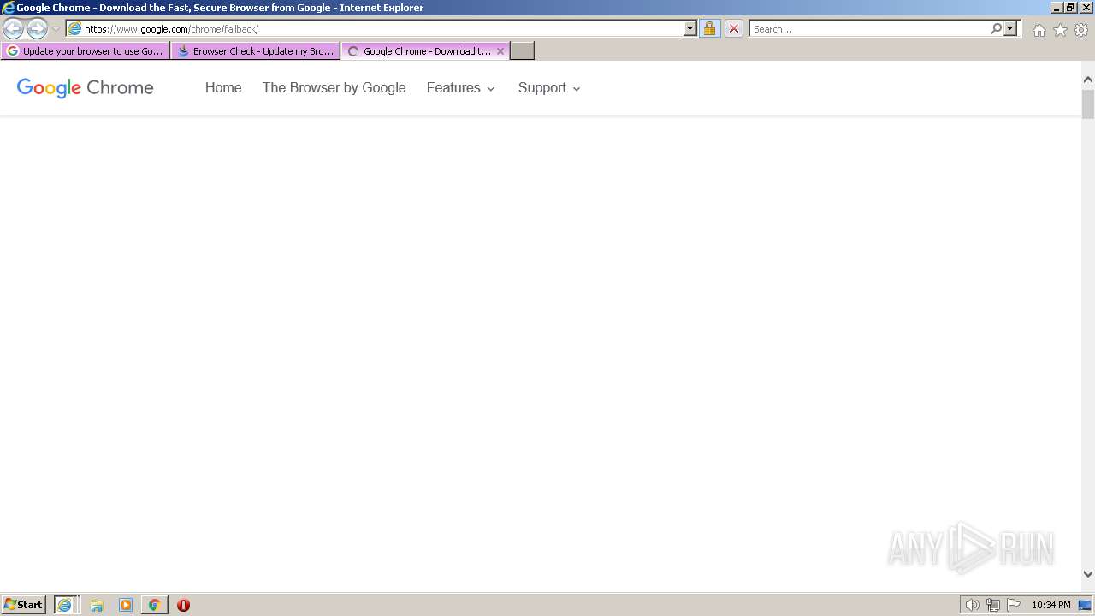Open the Windows Start menu
The image size is (1095, 616).
click(x=24, y=605)
